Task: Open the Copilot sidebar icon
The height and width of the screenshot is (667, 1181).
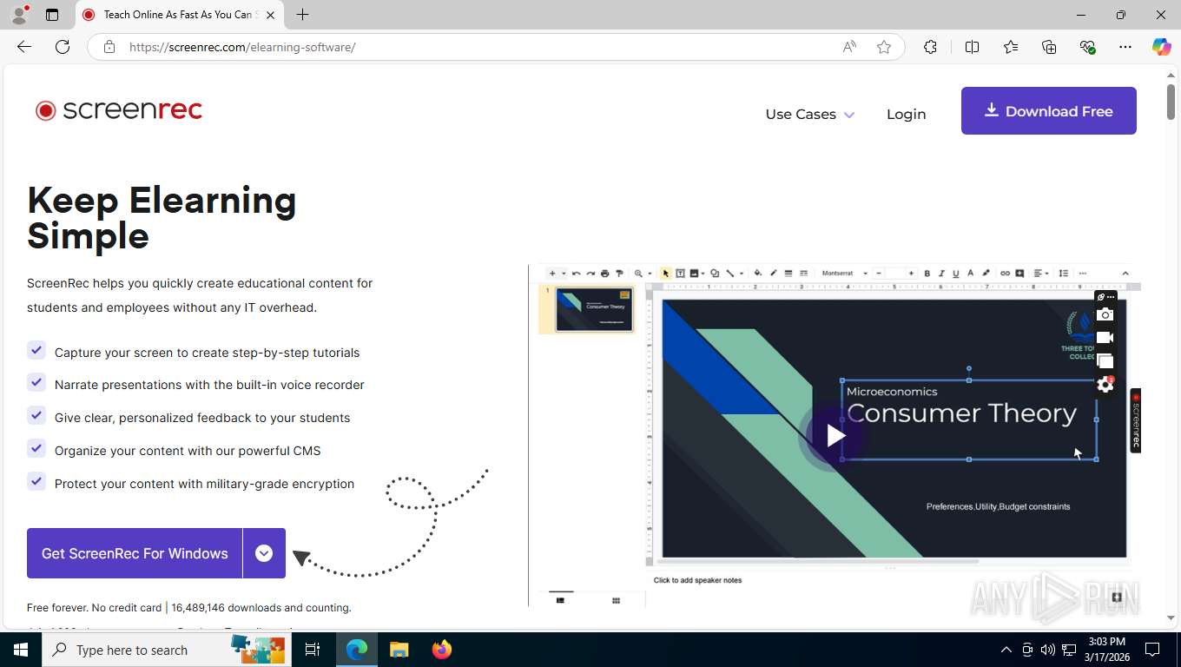Action: point(1161,47)
